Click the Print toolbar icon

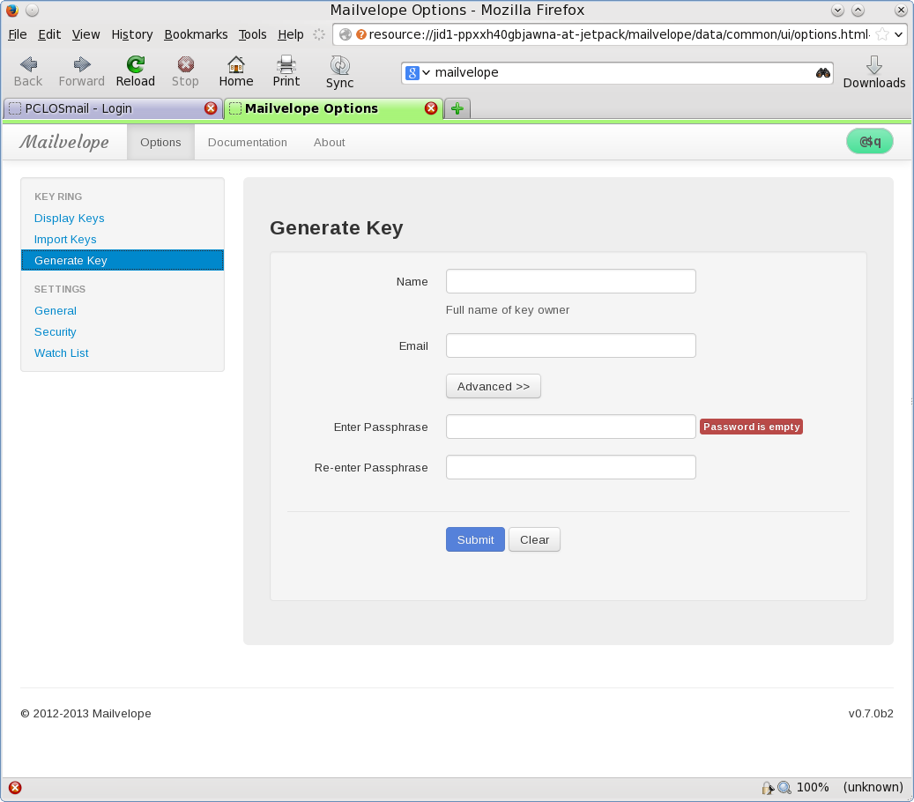286,64
